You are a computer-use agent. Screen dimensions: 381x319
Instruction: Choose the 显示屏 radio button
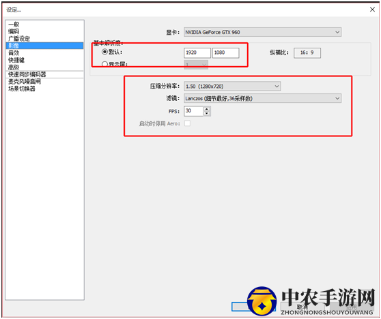click(104, 64)
